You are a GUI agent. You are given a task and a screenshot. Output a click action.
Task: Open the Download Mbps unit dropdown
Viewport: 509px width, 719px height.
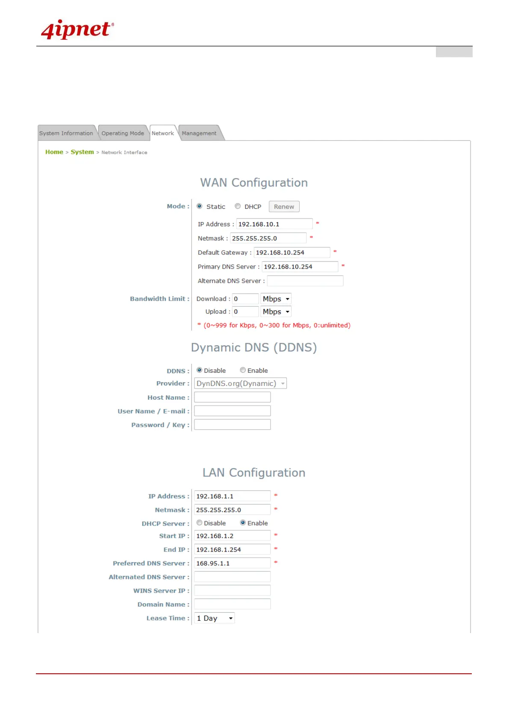pos(276,299)
